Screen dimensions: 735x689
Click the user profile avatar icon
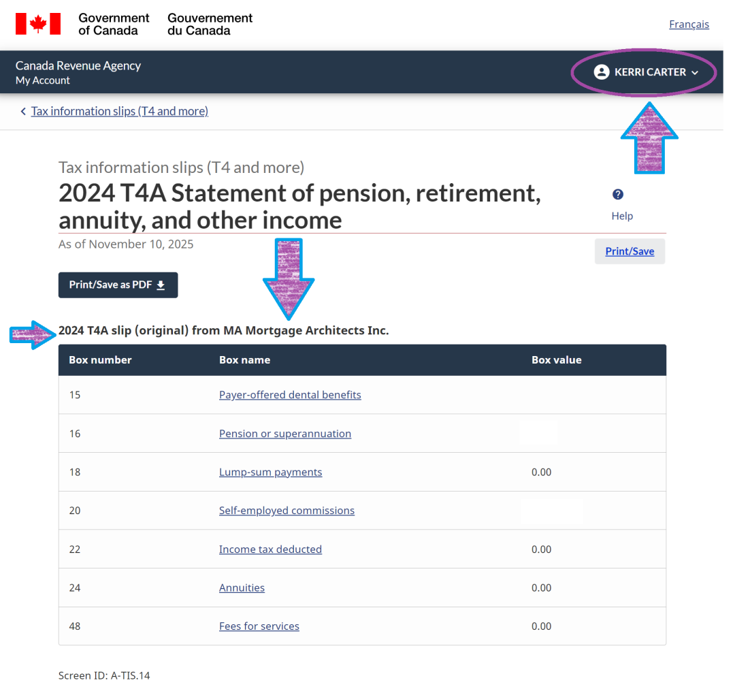pyautogui.click(x=601, y=72)
